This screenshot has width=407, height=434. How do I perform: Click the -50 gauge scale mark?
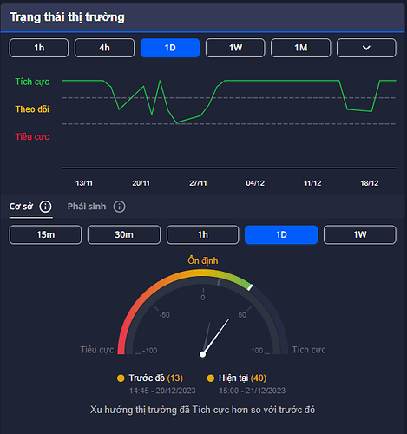(x=165, y=315)
